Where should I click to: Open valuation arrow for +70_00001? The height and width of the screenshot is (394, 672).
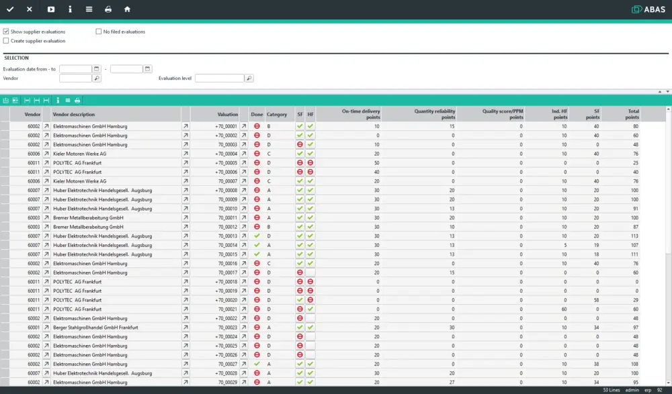coord(244,126)
